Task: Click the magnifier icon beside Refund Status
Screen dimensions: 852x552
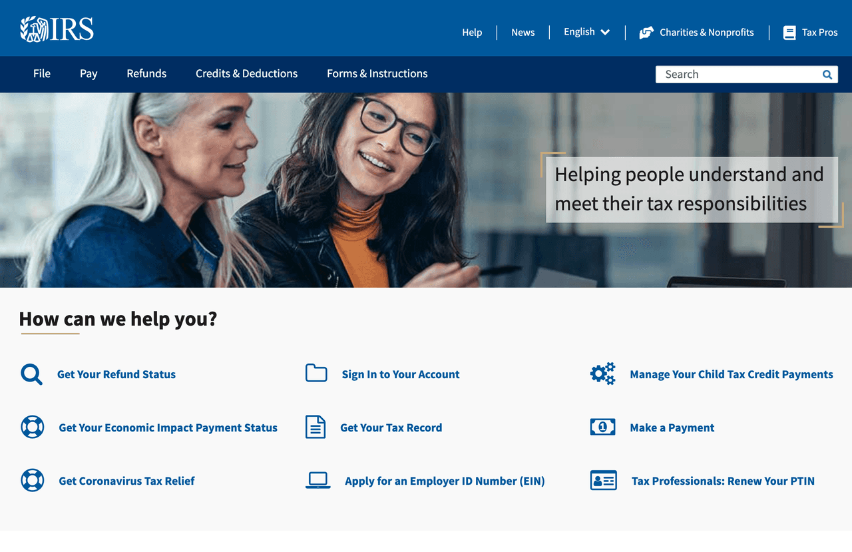Action: pyautogui.click(x=31, y=374)
